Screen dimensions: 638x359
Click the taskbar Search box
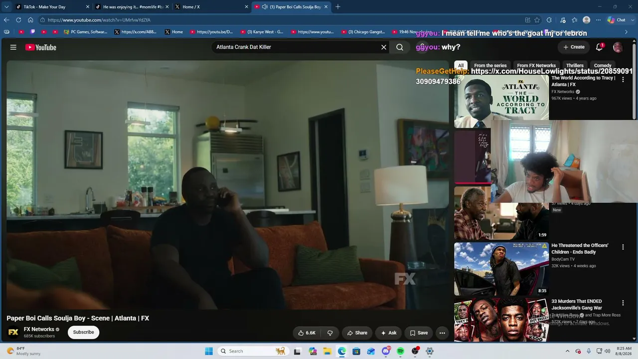(x=253, y=351)
